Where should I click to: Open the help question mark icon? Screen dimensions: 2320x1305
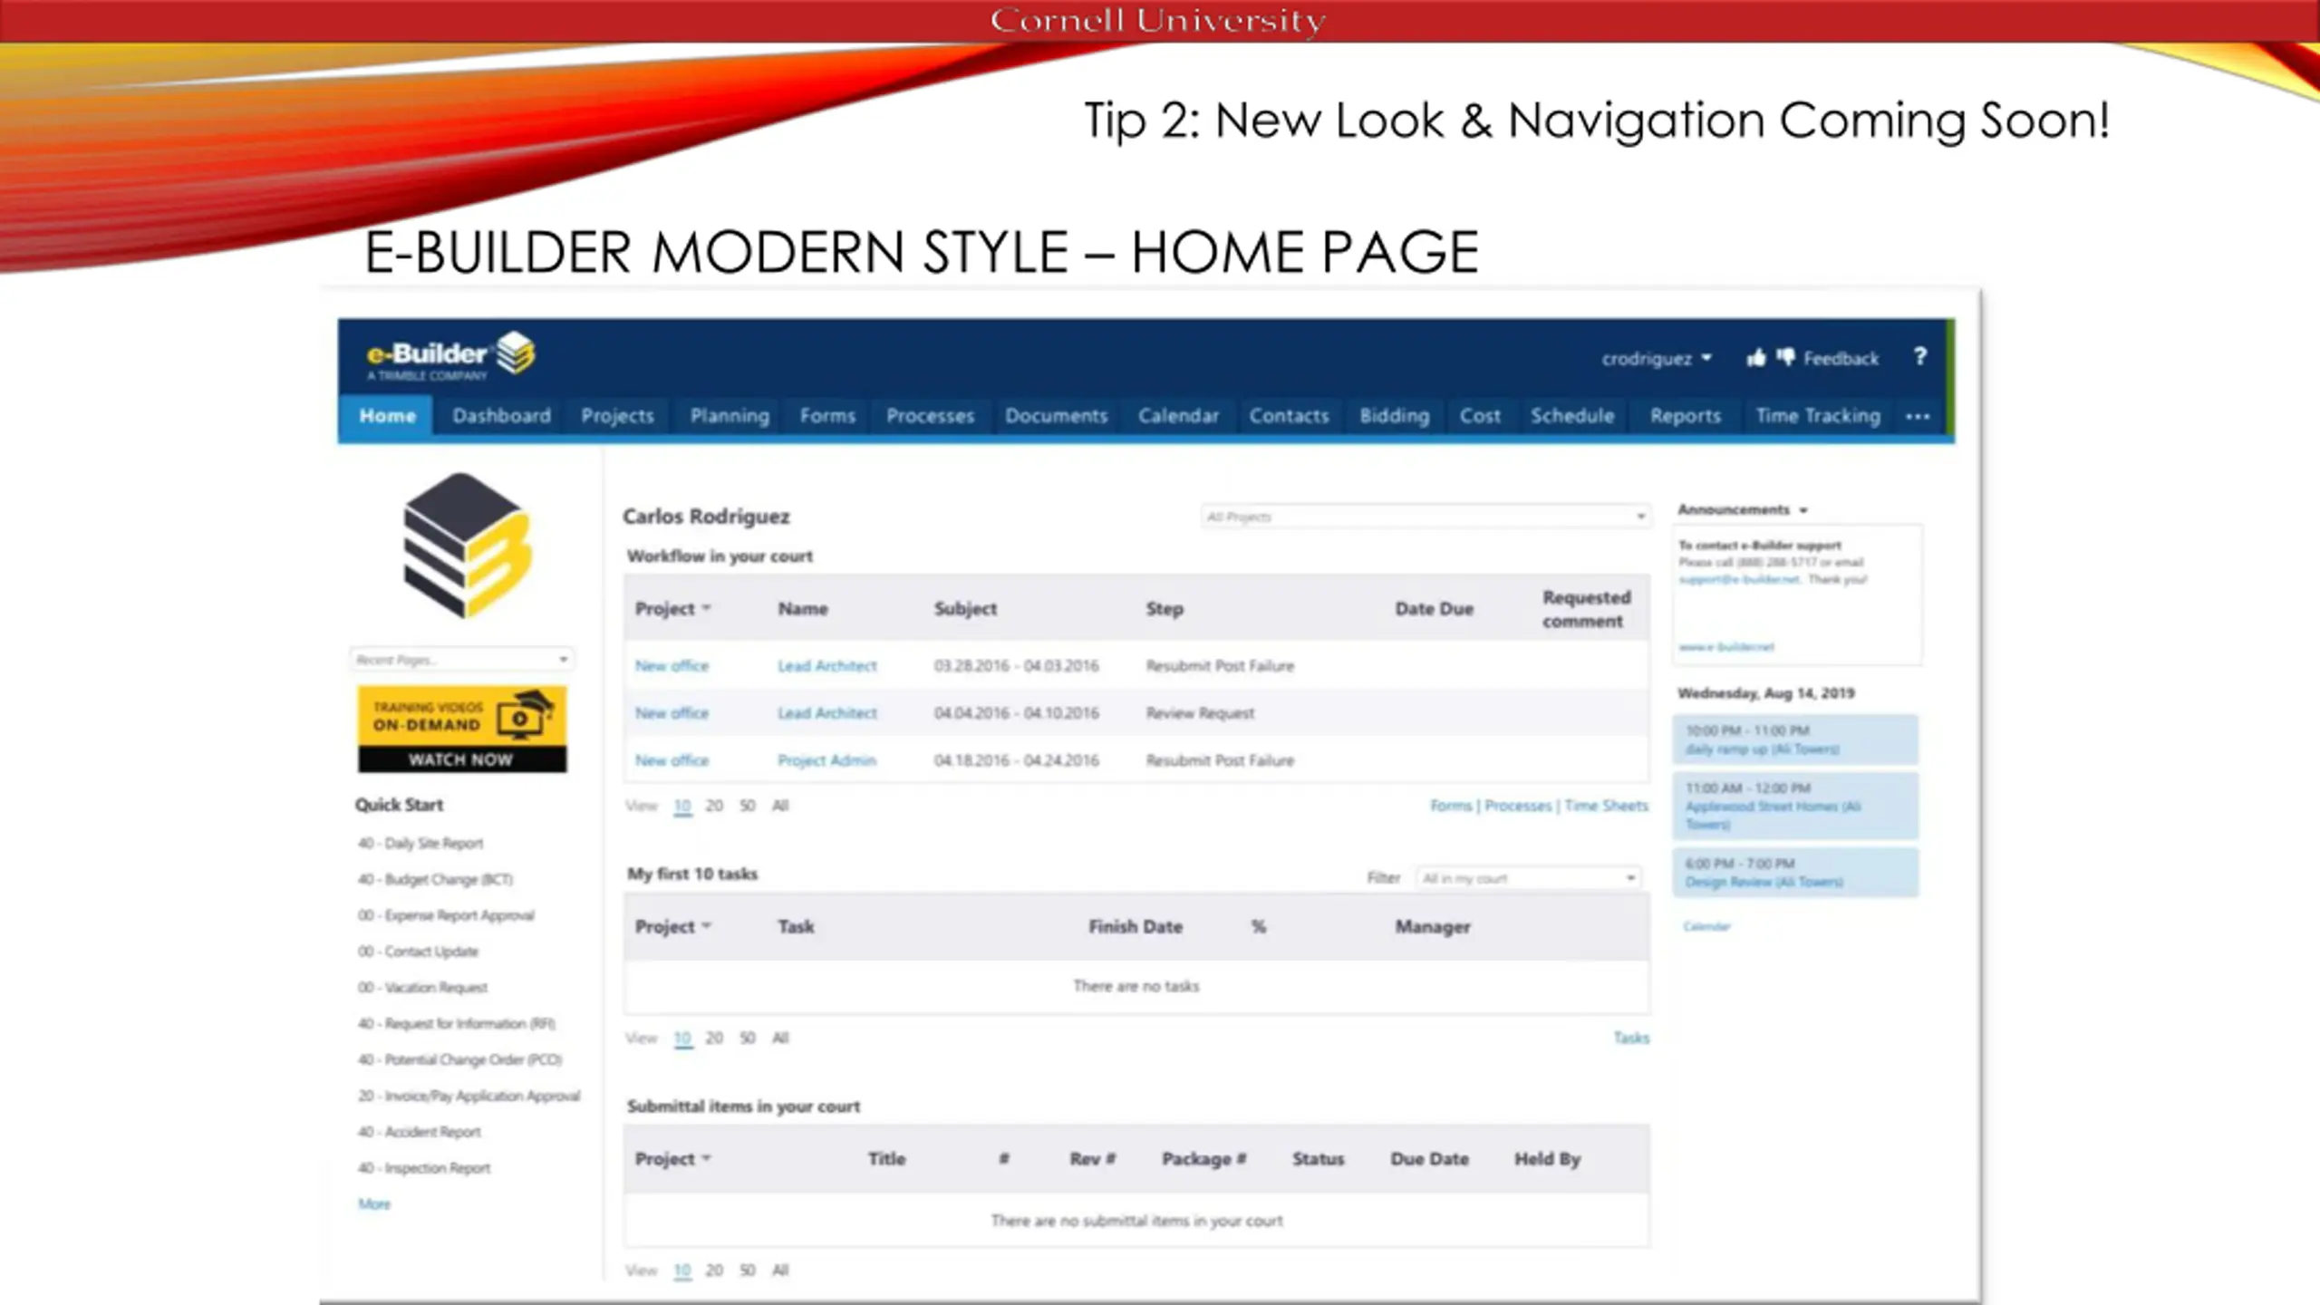pos(1919,357)
